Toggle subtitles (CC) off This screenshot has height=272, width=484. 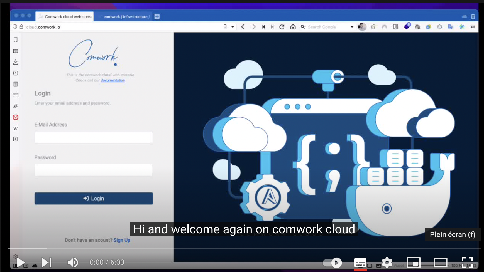[x=360, y=263]
